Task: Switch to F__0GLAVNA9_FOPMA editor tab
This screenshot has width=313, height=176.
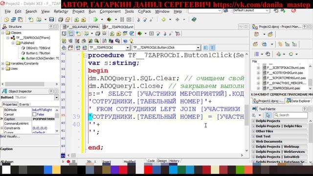Action: (x=81, y=27)
